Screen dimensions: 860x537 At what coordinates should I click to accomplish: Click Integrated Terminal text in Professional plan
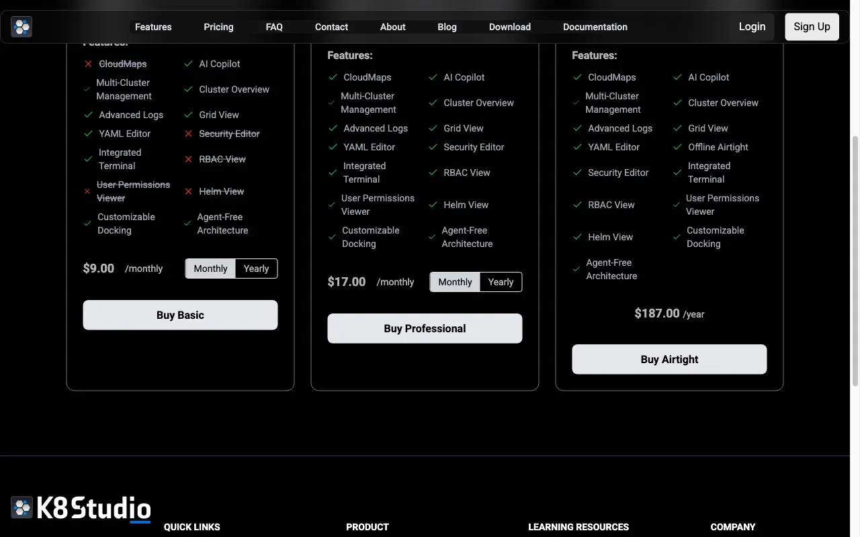(x=364, y=173)
